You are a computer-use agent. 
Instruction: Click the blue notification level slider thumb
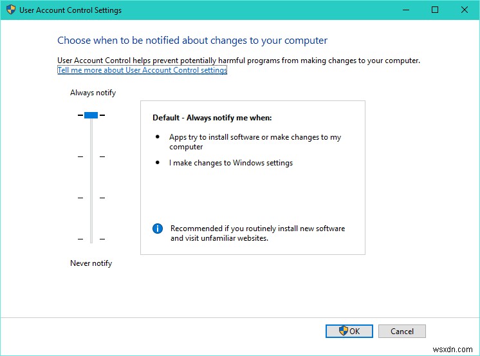[91, 115]
